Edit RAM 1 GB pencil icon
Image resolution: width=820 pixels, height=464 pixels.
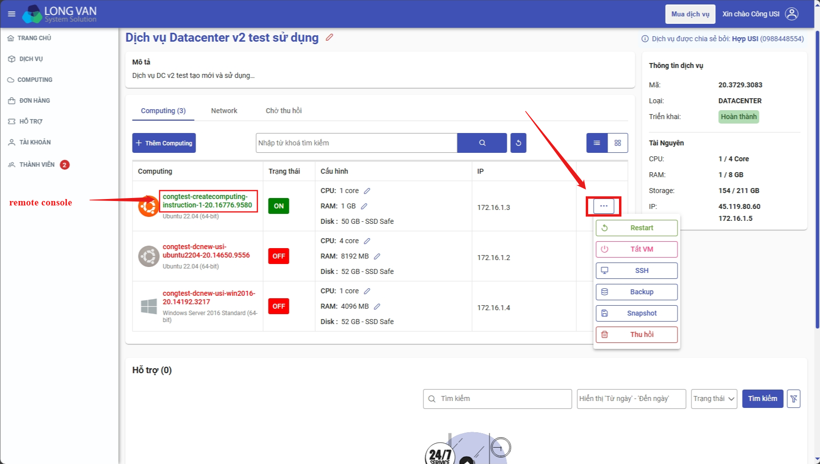[x=364, y=206]
